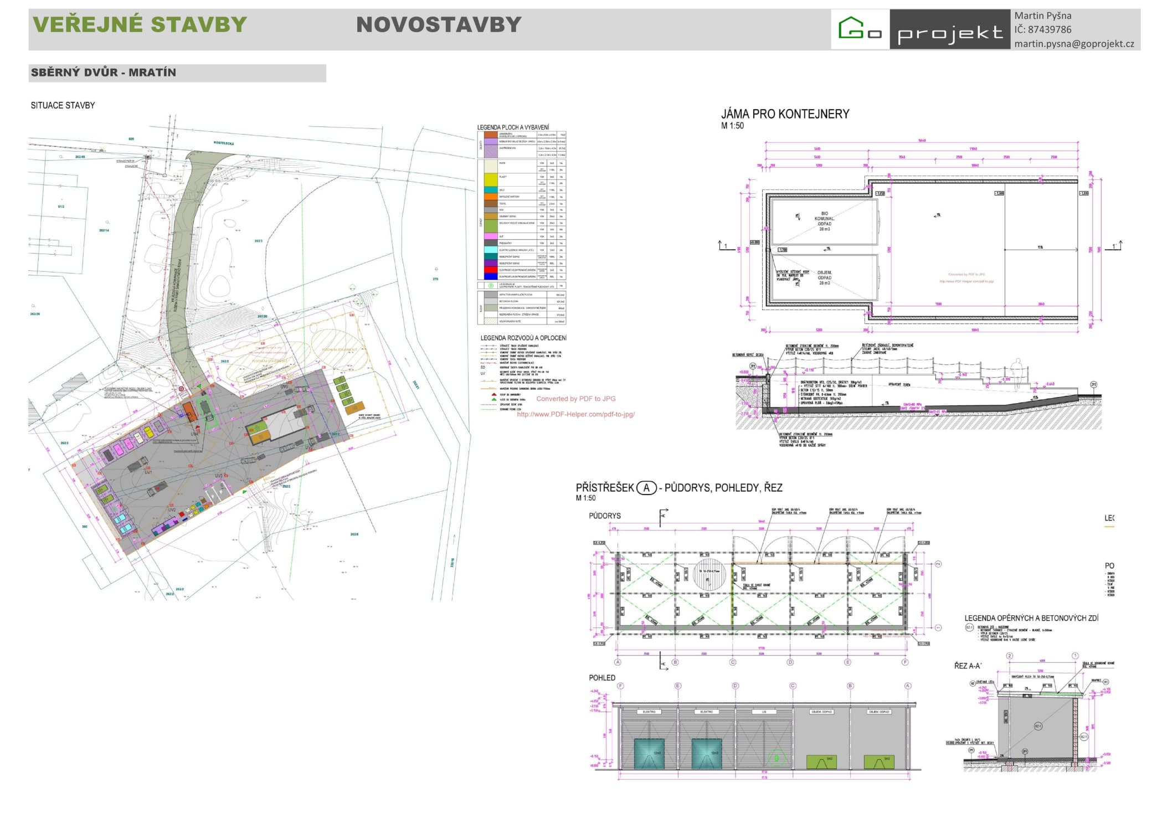This screenshot has height=814, width=1152.
Task: Click the human silhouette in pit section drawing
Action: [x=1016, y=370]
